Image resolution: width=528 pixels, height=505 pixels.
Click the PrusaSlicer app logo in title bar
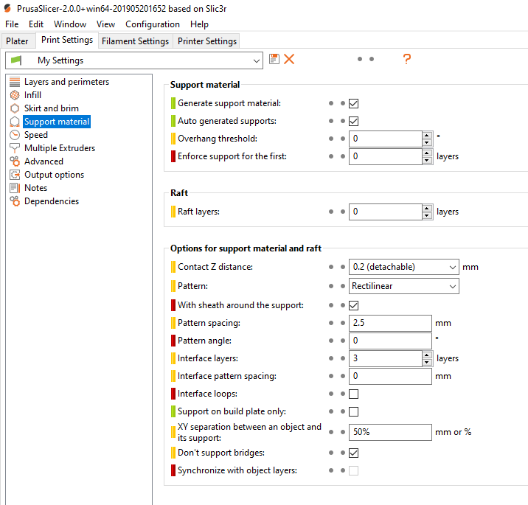point(7,8)
